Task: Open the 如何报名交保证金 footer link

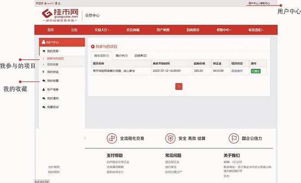Action: click(118, 162)
